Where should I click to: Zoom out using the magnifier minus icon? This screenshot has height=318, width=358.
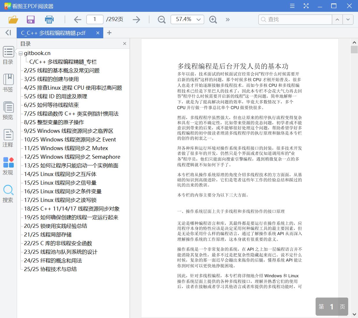coord(161,19)
